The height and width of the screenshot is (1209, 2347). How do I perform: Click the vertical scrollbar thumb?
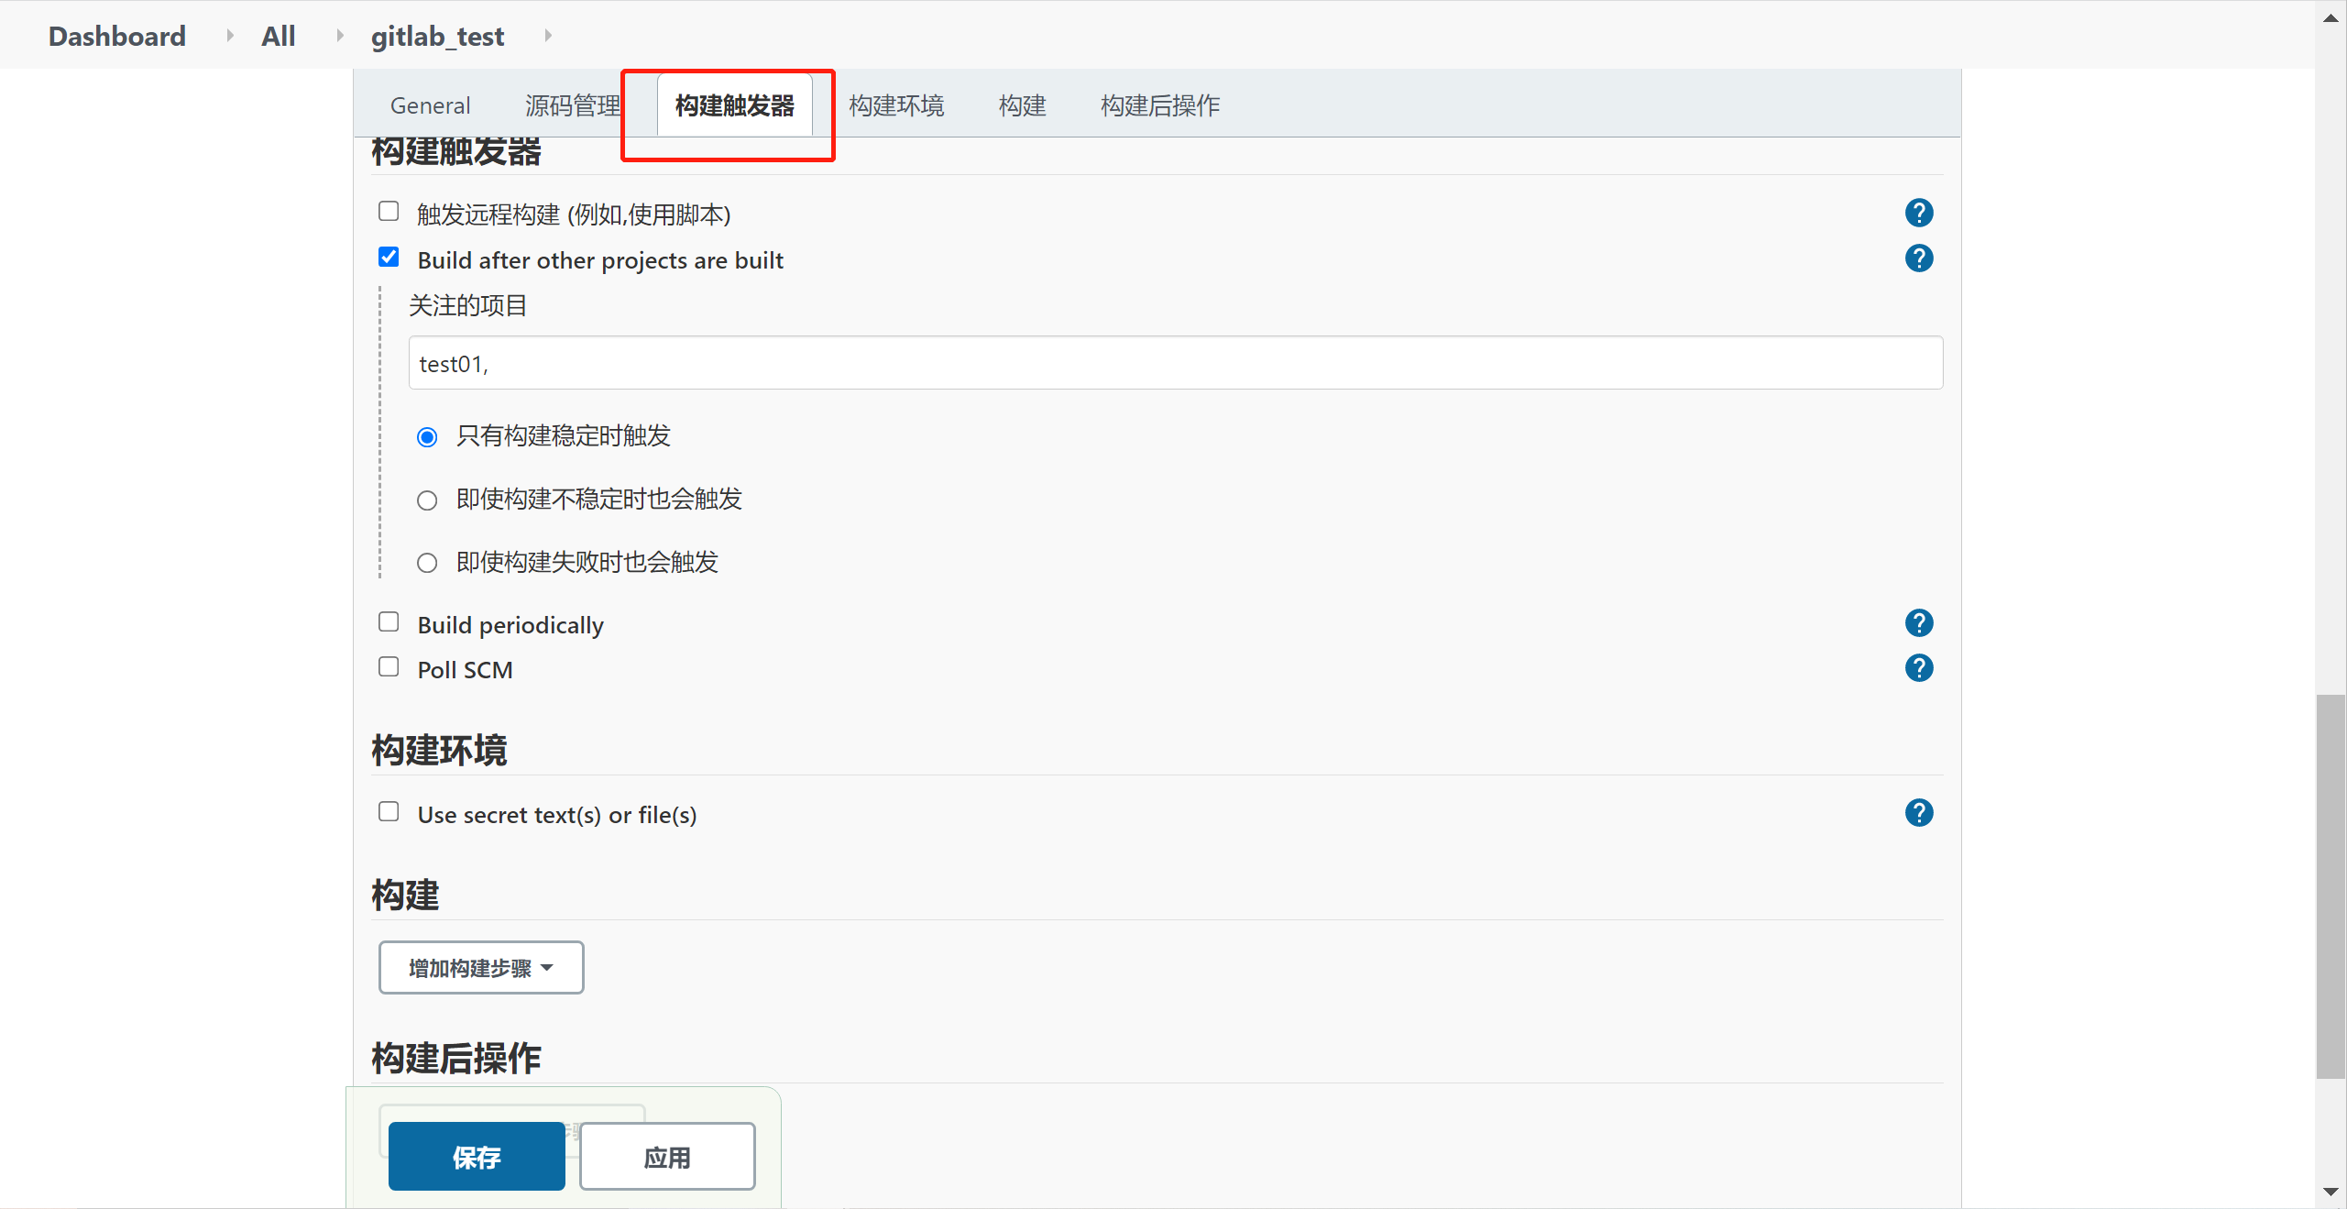tap(2331, 885)
